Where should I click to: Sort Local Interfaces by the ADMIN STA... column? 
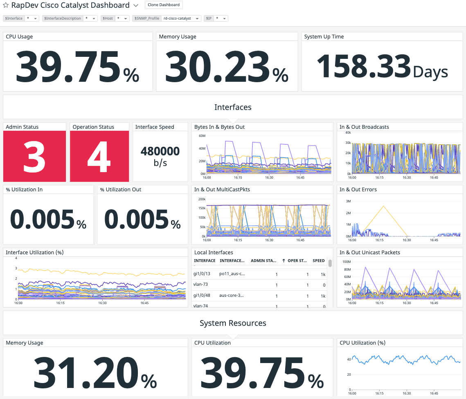pyautogui.click(x=263, y=261)
